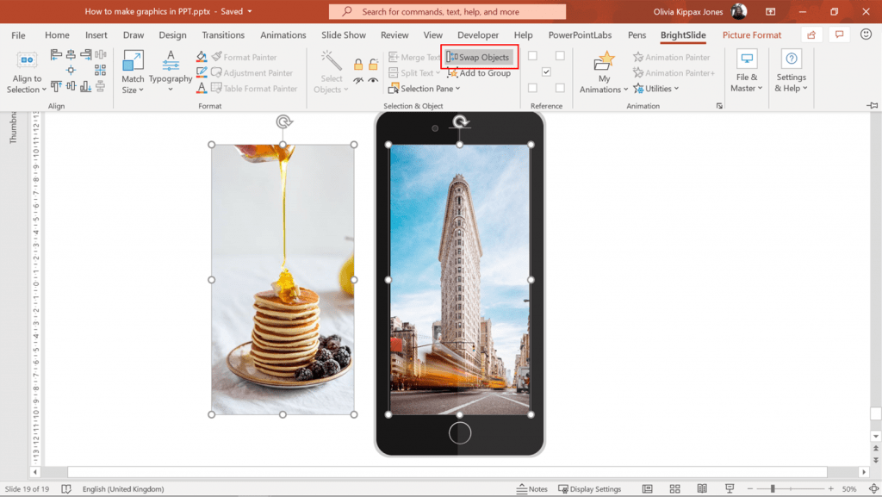Click Display Settings in the status bar
The height and width of the screenshot is (497, 882).
[x=590, y=488]
